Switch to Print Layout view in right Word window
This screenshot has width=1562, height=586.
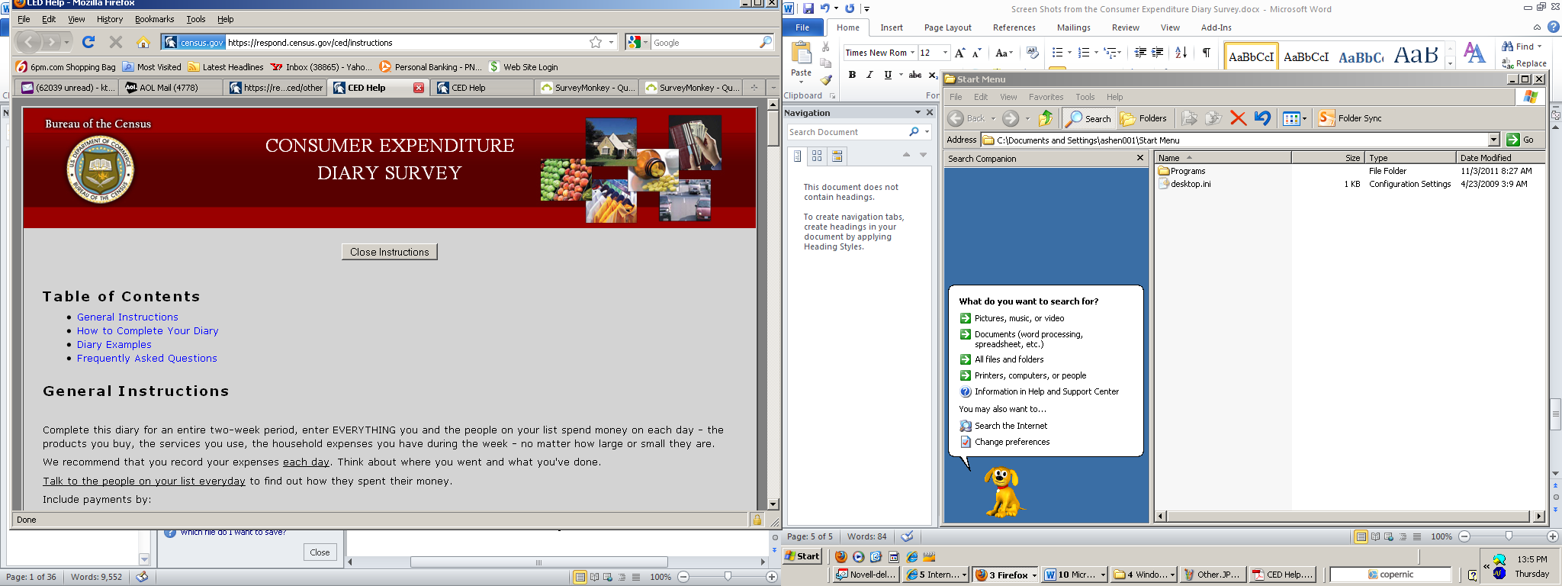1361,536
